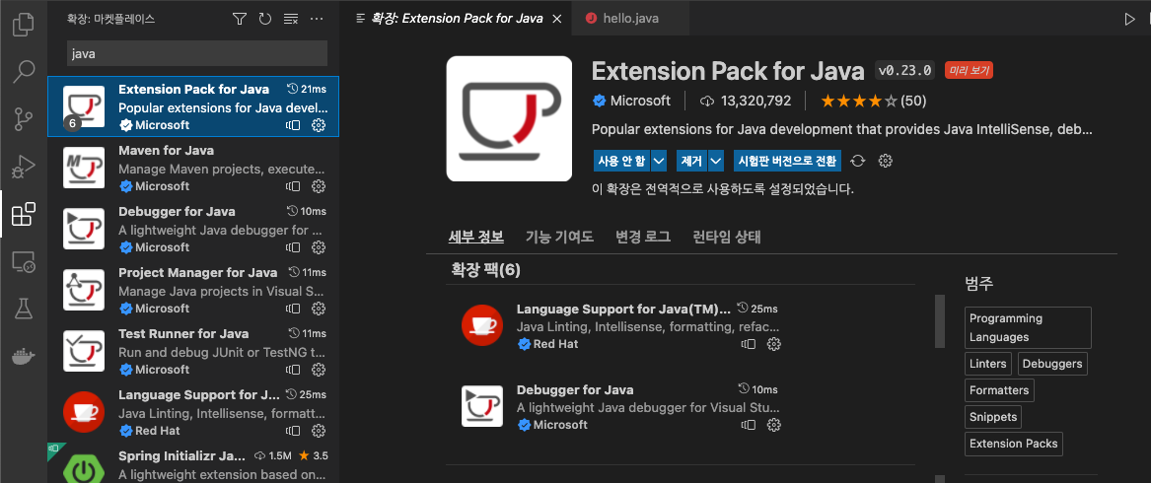The height and width of the screenshot is (483, 1151).
Task: Manage gear for Maven for Java row
Action: point(319,185)
